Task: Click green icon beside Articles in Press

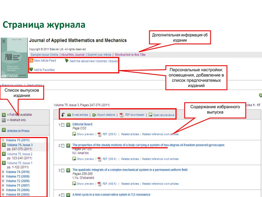Action: pos(4,130)
